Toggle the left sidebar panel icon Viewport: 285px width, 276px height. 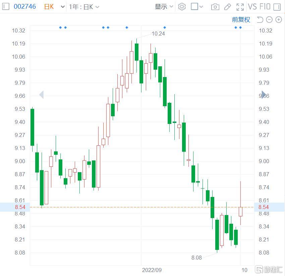(x=6, y=7)
